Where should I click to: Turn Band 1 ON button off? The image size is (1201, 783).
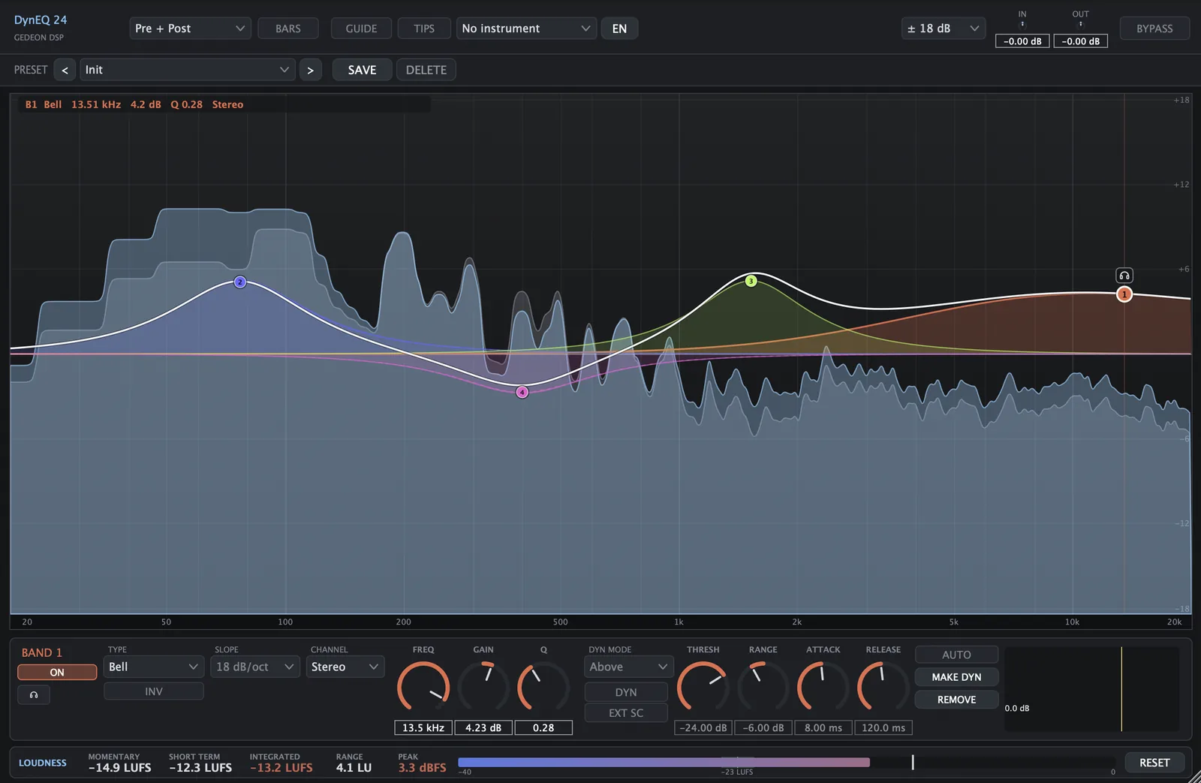click(x=57, y=672)
